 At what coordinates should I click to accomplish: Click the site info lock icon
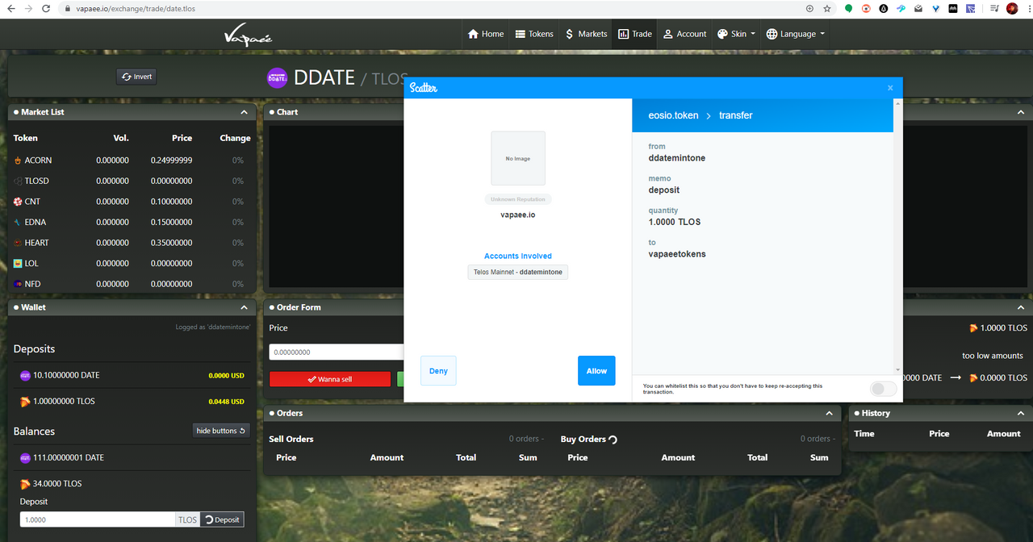coord(69,9)
